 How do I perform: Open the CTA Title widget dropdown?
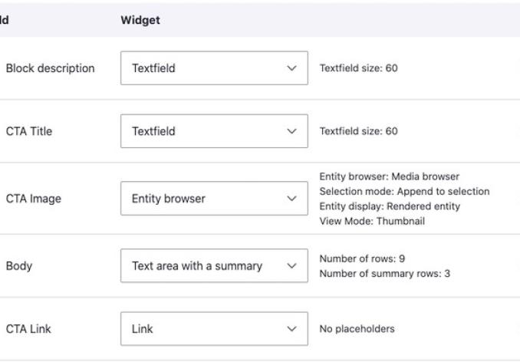pyautogui.click(x=214, y=131)
